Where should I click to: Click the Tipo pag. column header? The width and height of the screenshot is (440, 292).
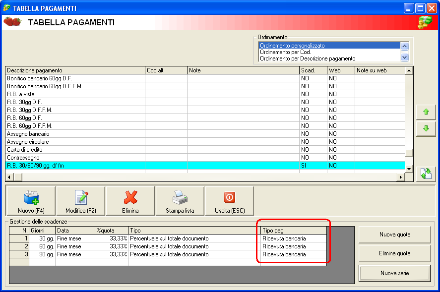coord(294,231)
